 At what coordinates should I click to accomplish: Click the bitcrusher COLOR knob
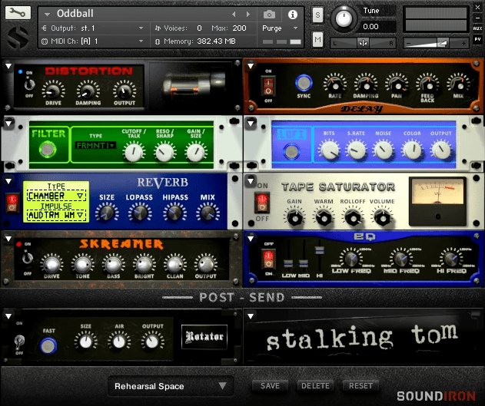coord(412,150)
